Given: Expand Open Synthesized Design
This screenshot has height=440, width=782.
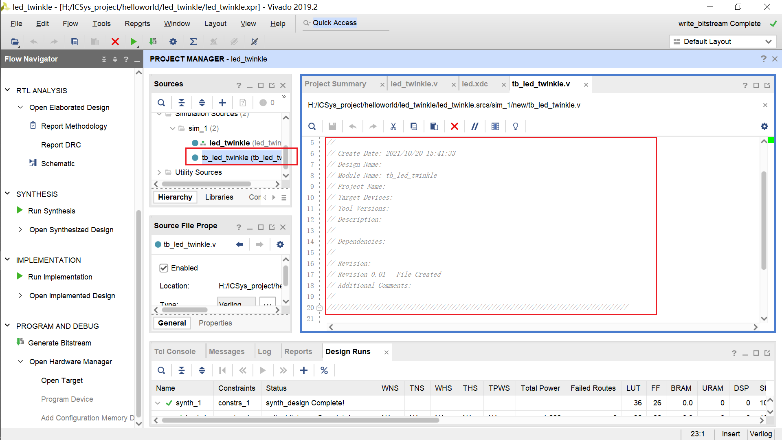Looking at the screenshot, I should click(20, 230).
